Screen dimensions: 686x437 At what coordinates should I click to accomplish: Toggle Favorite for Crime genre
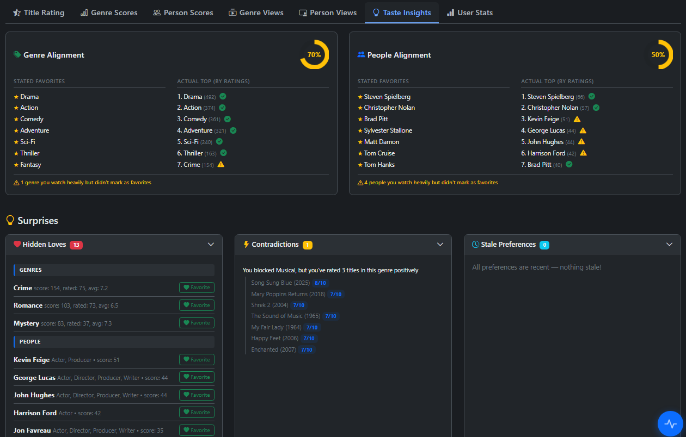(197, 288)
